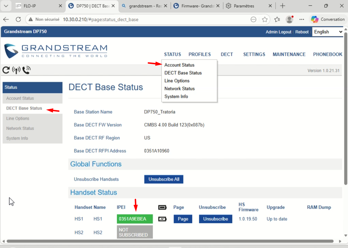Screen dimensions: 348x248
Task: Click the DECT antenna signal icon
Action: (x=16, y=70)
